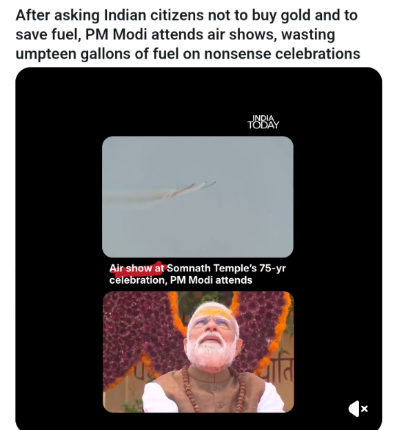The height and width of the screenshot is (430, 397).
Task: Unmute the video with the speaker icon
Action: [x=358, y=409]
